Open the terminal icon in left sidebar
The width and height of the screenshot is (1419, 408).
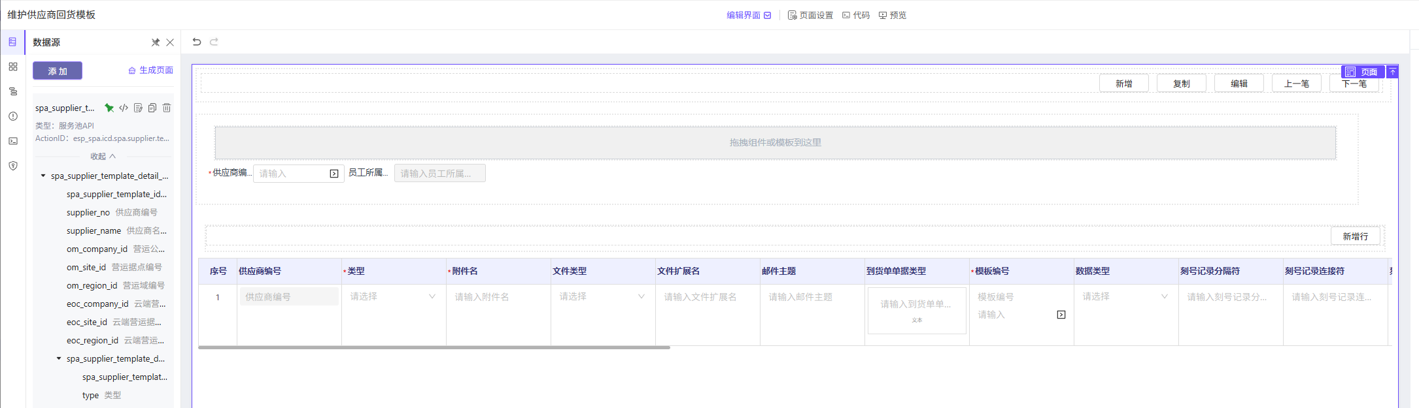pyautogui.click(x=13, y=141)
